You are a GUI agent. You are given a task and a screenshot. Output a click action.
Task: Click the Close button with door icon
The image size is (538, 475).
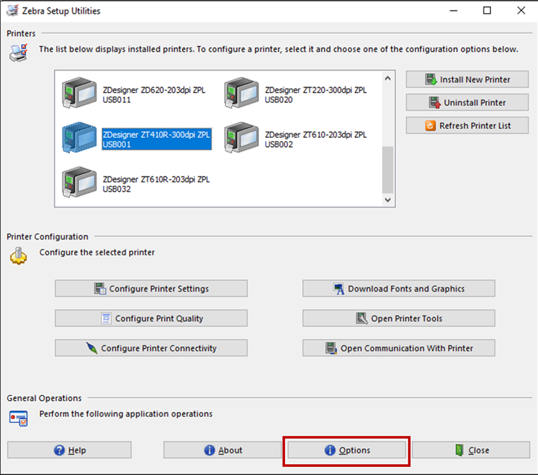(471, 450)
